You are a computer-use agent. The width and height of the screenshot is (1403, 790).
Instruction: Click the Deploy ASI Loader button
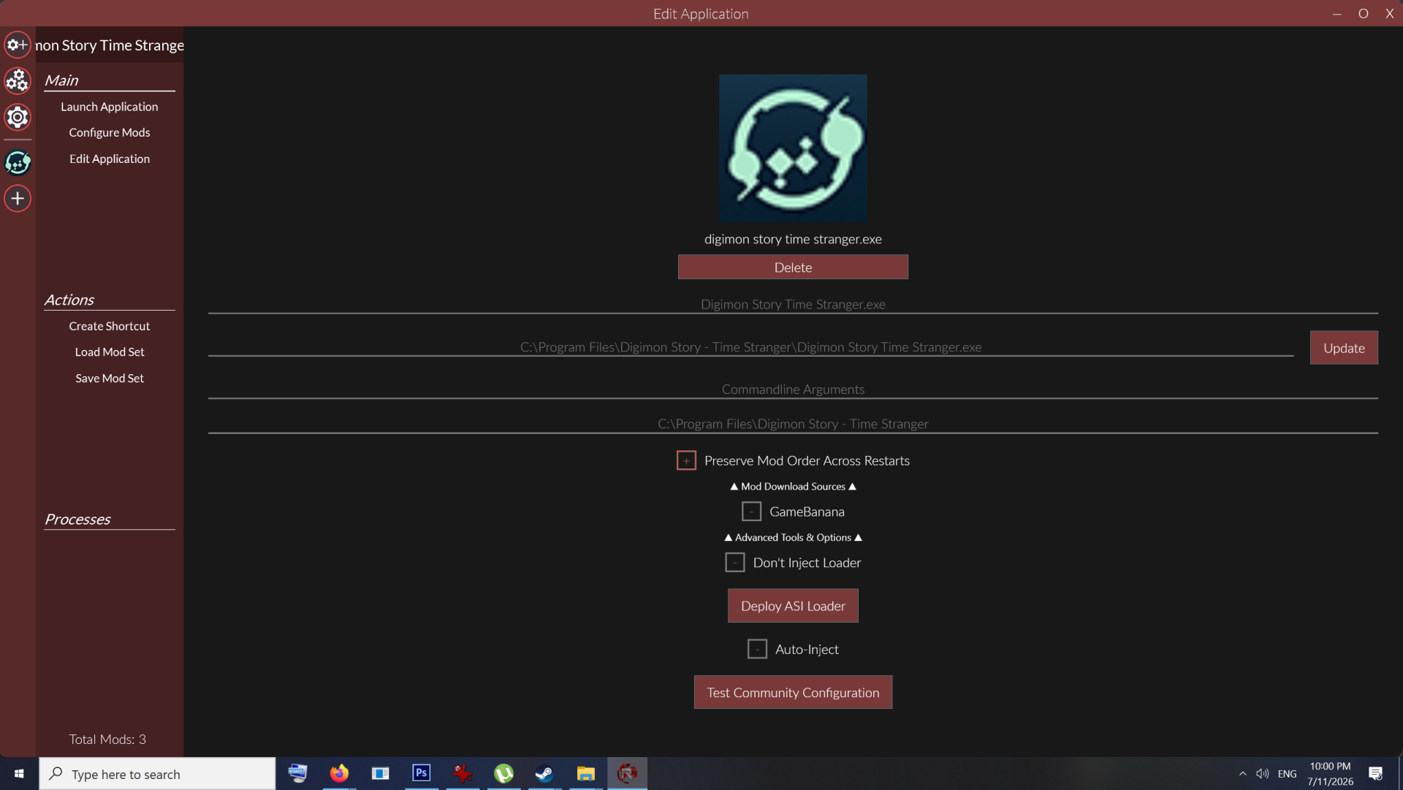click(793, 606)
